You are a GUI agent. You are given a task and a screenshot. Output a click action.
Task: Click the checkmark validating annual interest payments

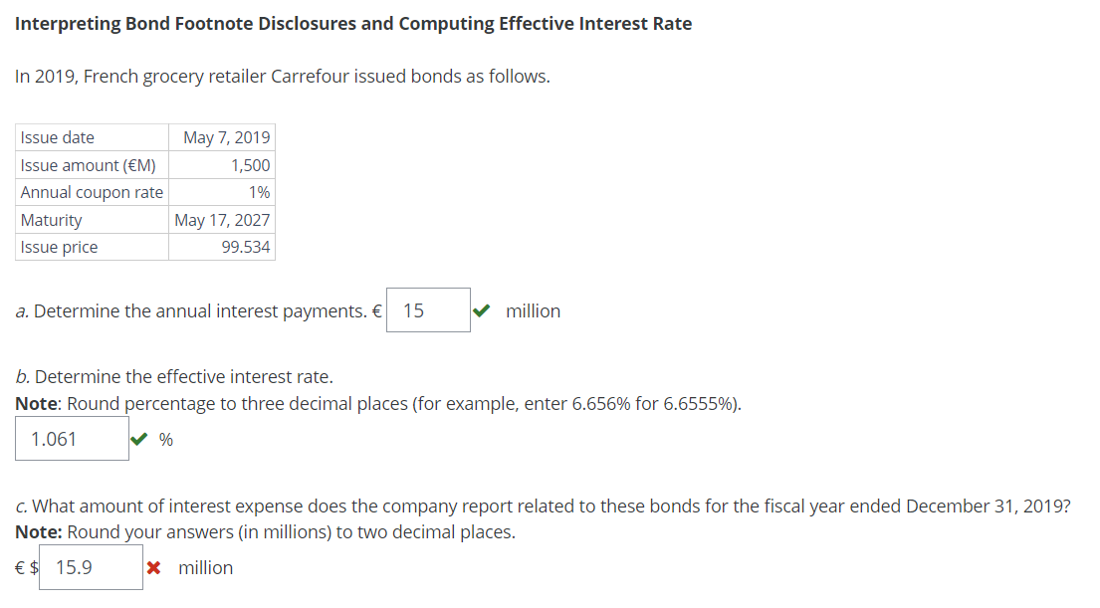tap(483, 309)
